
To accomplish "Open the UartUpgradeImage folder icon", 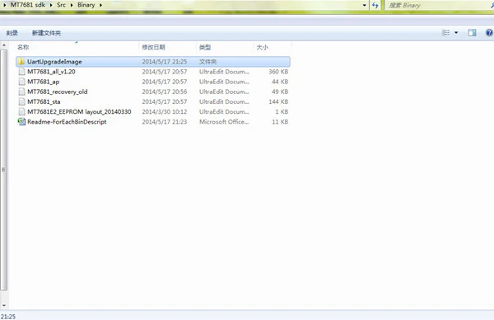I will click(x=21, y=62).
